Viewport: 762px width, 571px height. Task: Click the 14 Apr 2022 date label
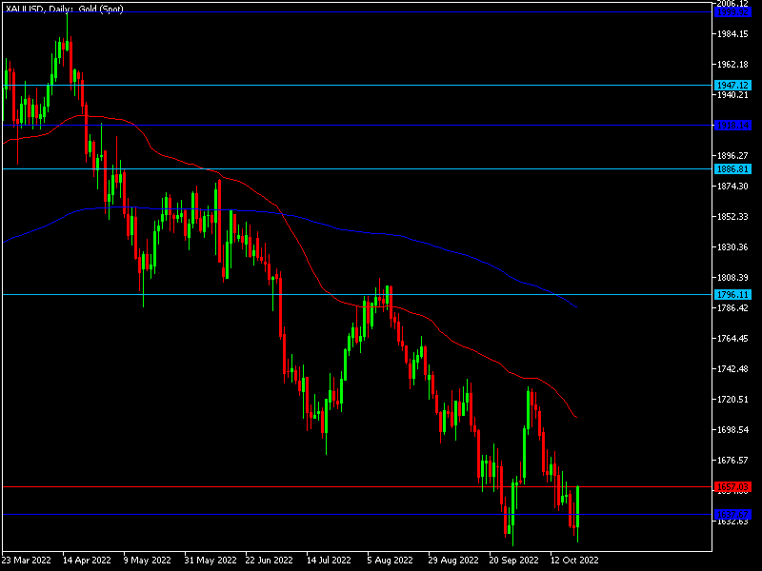tap(87, 561)
